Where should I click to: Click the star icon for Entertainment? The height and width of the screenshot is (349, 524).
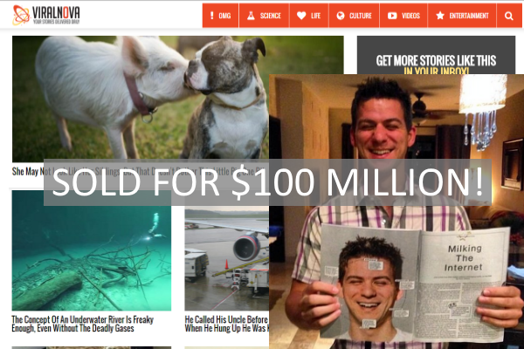(x=440, y=16)
